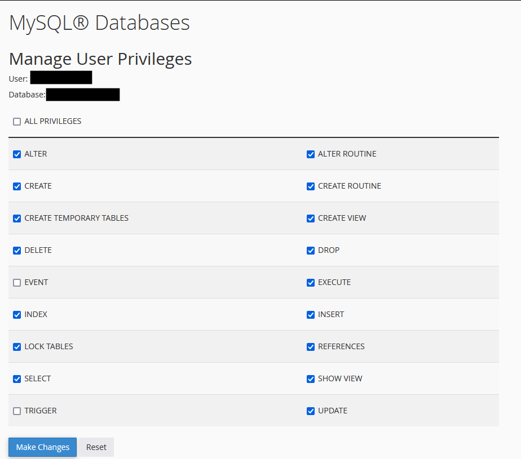Uncheck the CREATE privilege checkbox
The width and height of the screenshot is (521, 459).
[17, 186]
